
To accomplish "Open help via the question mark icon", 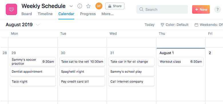I will (x=218, y=9).
